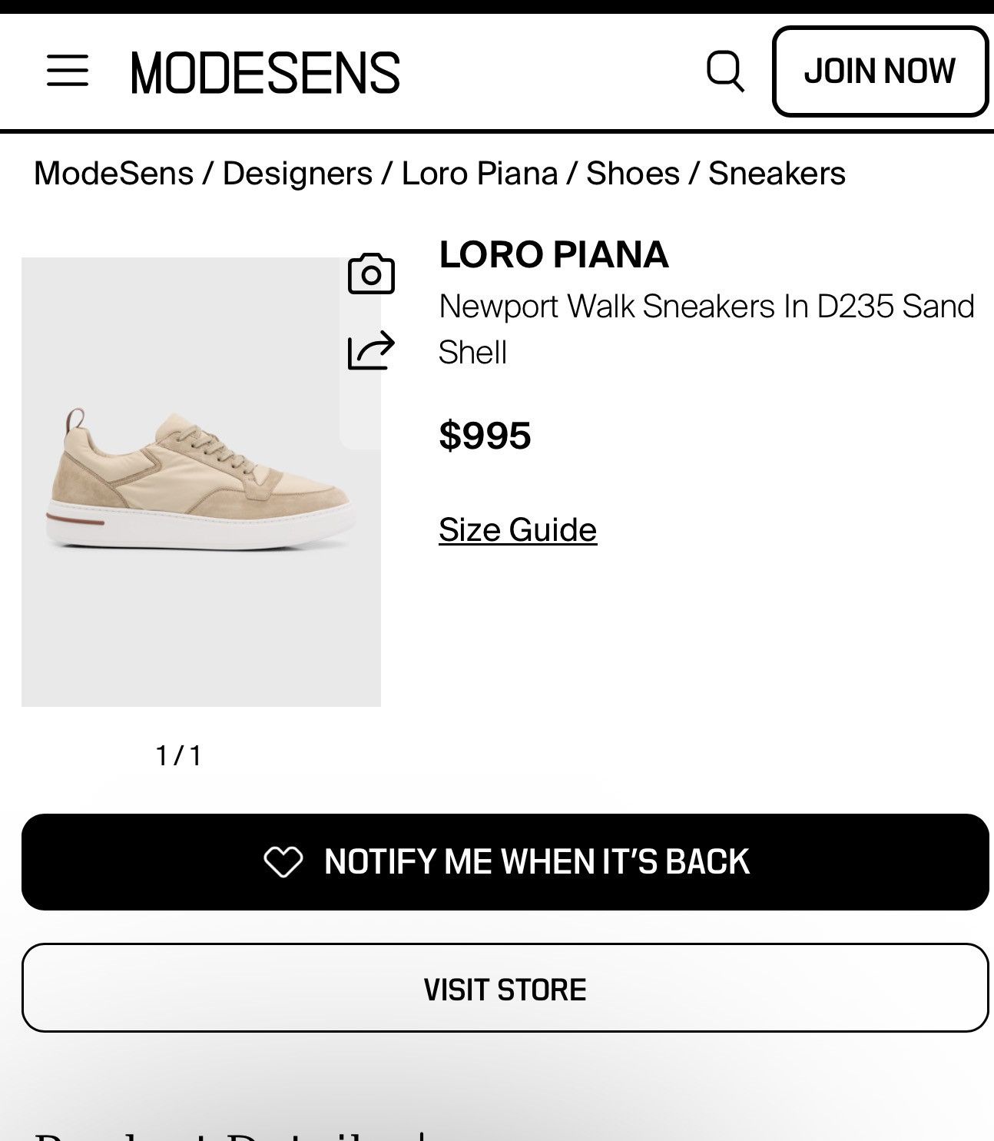Open the Size Guide link
The width and height of the screenshot is (994, 1141).
[x=518, y=529]
